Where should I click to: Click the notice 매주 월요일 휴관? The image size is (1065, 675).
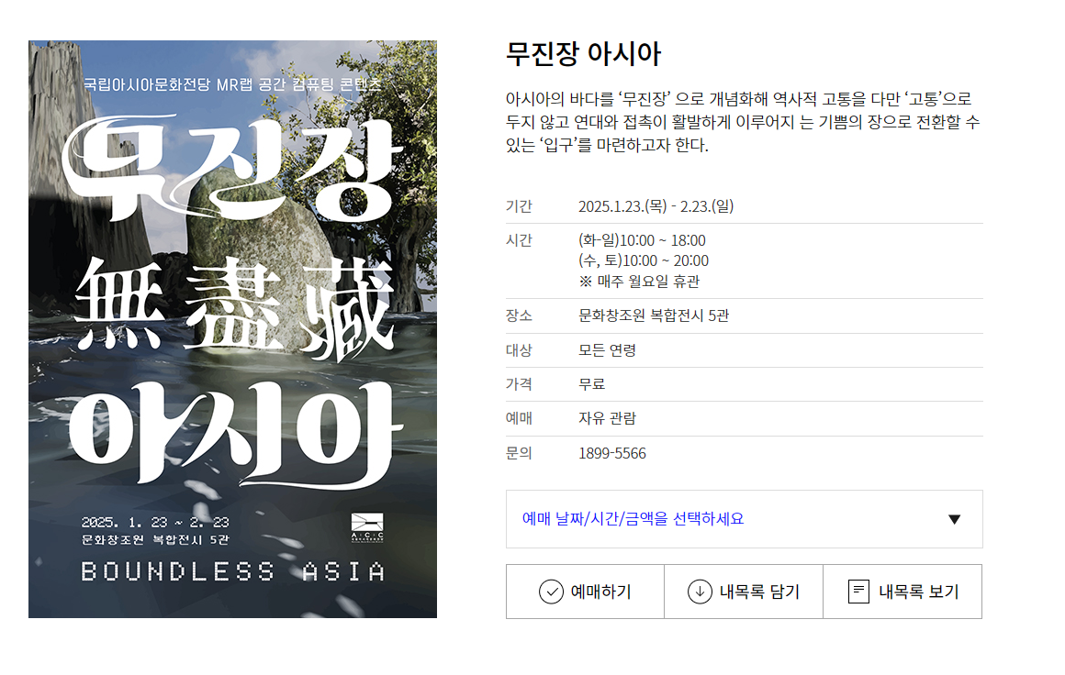(639, 282)
